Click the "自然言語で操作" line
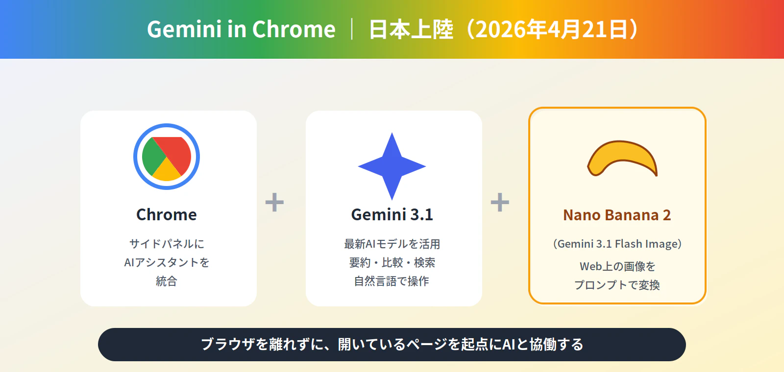 392,281
